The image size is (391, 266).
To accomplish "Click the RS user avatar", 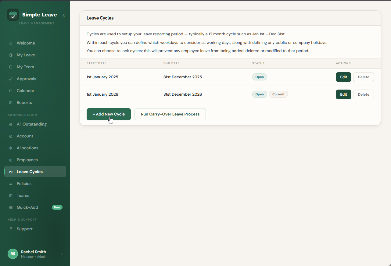I will [x=13, y=254].
